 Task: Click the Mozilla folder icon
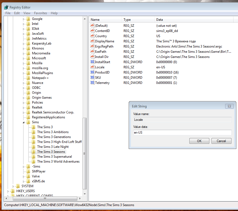tap(28, 63)
